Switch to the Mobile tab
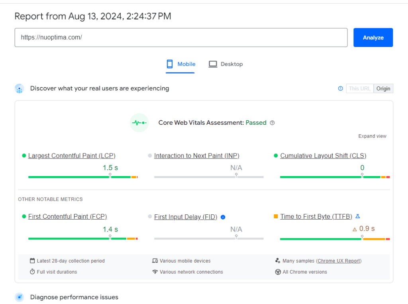This screenshot has height=304, width=408. click(180, 64)
